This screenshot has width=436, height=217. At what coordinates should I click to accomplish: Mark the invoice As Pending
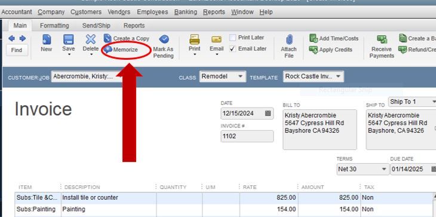[x=164, y=47]
